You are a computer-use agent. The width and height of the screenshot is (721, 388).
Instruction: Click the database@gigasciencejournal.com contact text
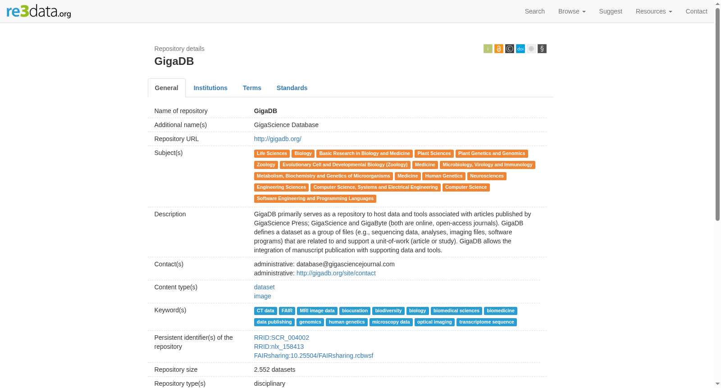346,264
